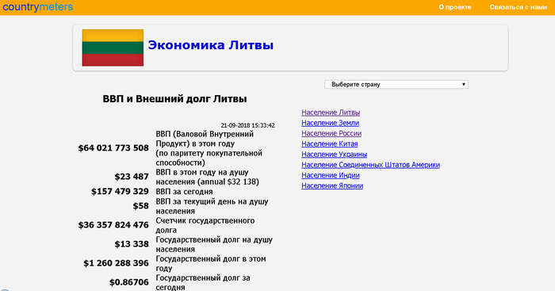Visit the 'Население Китая' link
The height and width of the screenshot is (291, 555).
pyautogui.click(x=330, y=144)
